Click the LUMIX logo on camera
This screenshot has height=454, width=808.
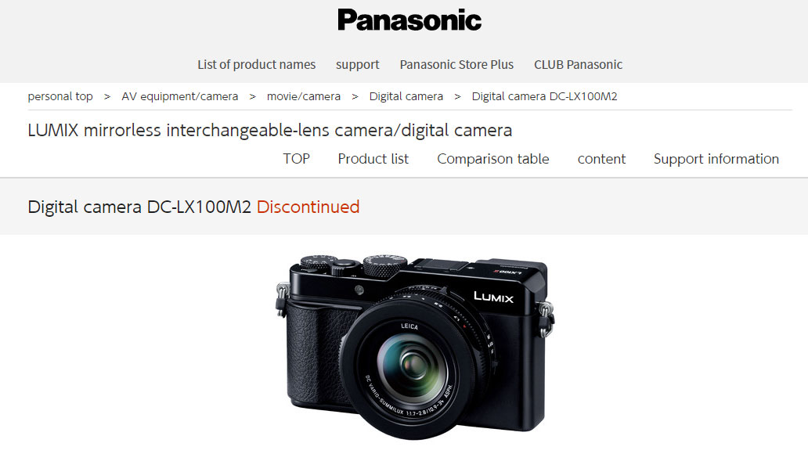[494, 297]
